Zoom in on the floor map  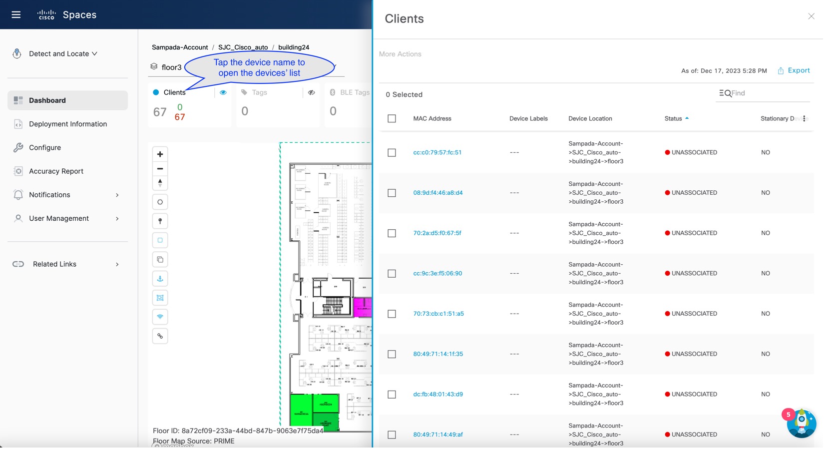[x=160, y=154]
